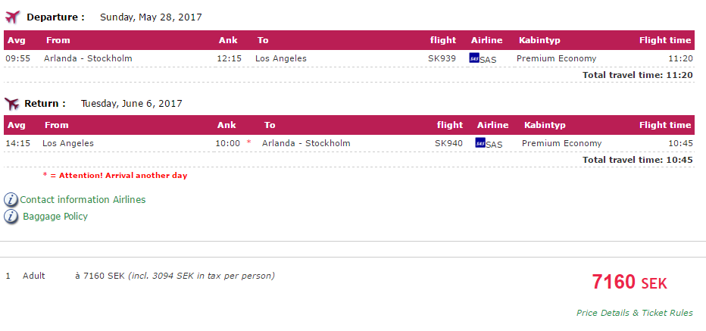The image size is (706, 331).
Task: Click the info icon beside Baggage Policy
Action: [11, 217]
